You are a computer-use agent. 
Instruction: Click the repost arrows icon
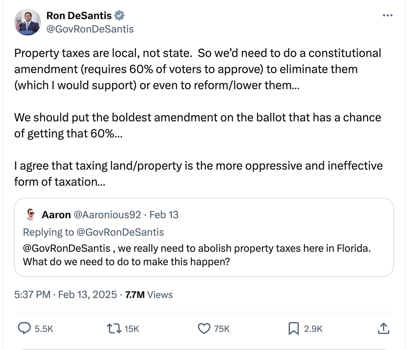[114, 329]
